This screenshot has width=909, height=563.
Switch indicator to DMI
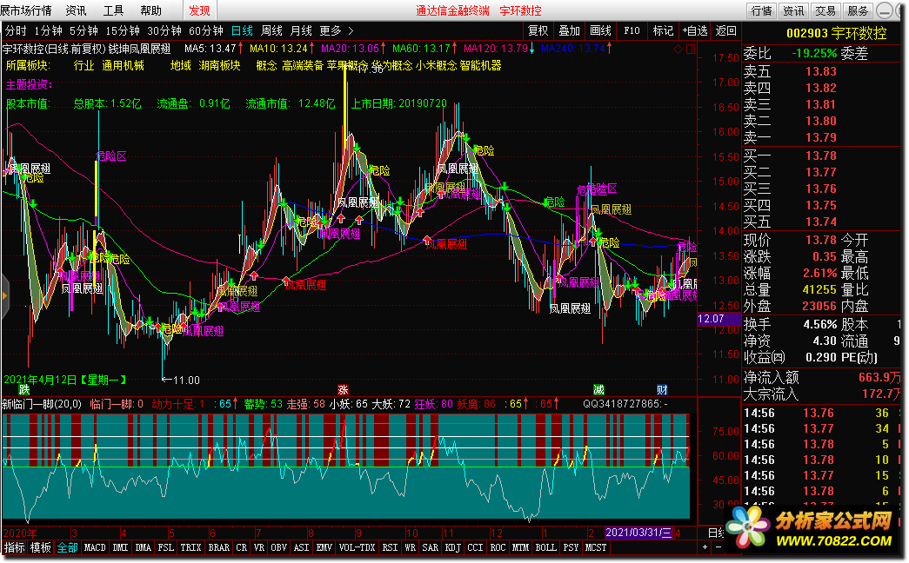pos(120,547)
